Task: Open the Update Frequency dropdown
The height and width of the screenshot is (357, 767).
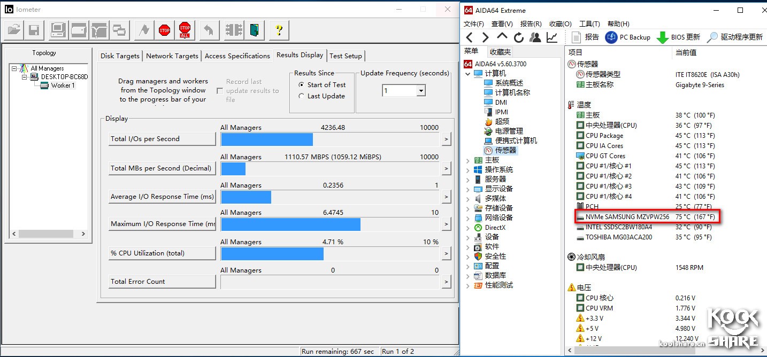Action: (x=421, y=91)
